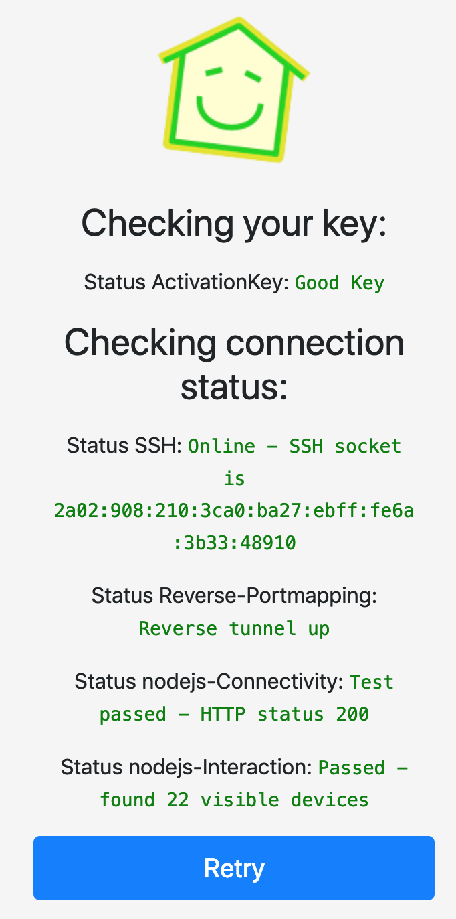Click the 'Status nodejs-Interaction:' label

[187, 768]
